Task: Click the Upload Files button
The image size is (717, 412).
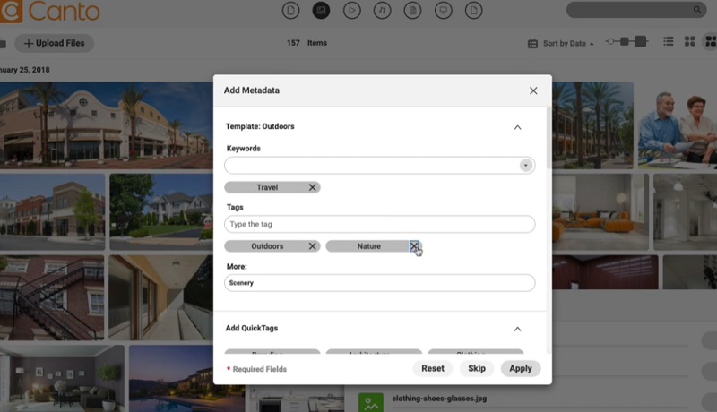Action: pos(54,43)
